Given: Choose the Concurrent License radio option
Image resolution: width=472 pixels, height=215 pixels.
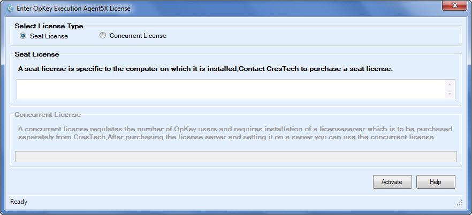Looking at the screenshot, I should [103, 36].
